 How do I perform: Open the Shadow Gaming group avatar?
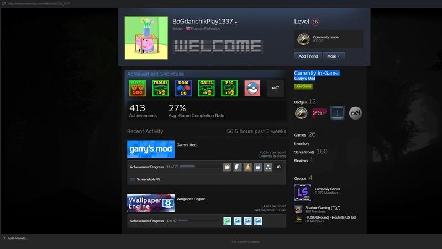pos(298,210)
